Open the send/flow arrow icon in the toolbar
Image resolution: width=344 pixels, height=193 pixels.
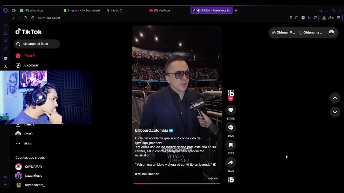309,18
